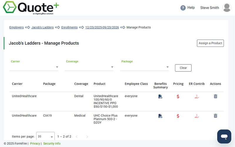The image size is (235, 147).
Task: Click the Medical coverage cell
Action: coord(80,115)
